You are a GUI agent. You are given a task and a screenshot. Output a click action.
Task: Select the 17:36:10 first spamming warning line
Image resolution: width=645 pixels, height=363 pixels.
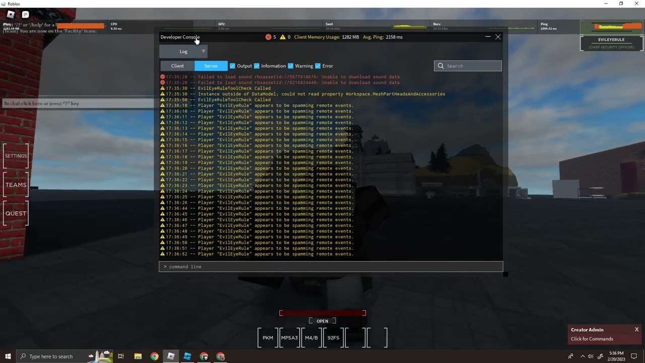pyautogui.click(x=257, y=105)
